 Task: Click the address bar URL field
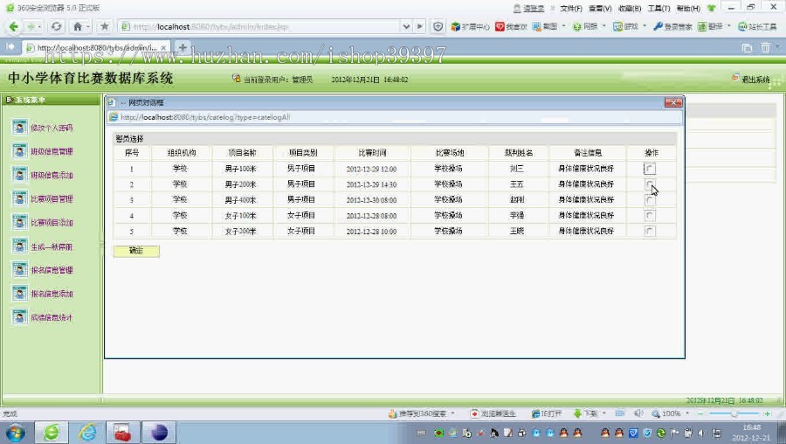(260, 26)
